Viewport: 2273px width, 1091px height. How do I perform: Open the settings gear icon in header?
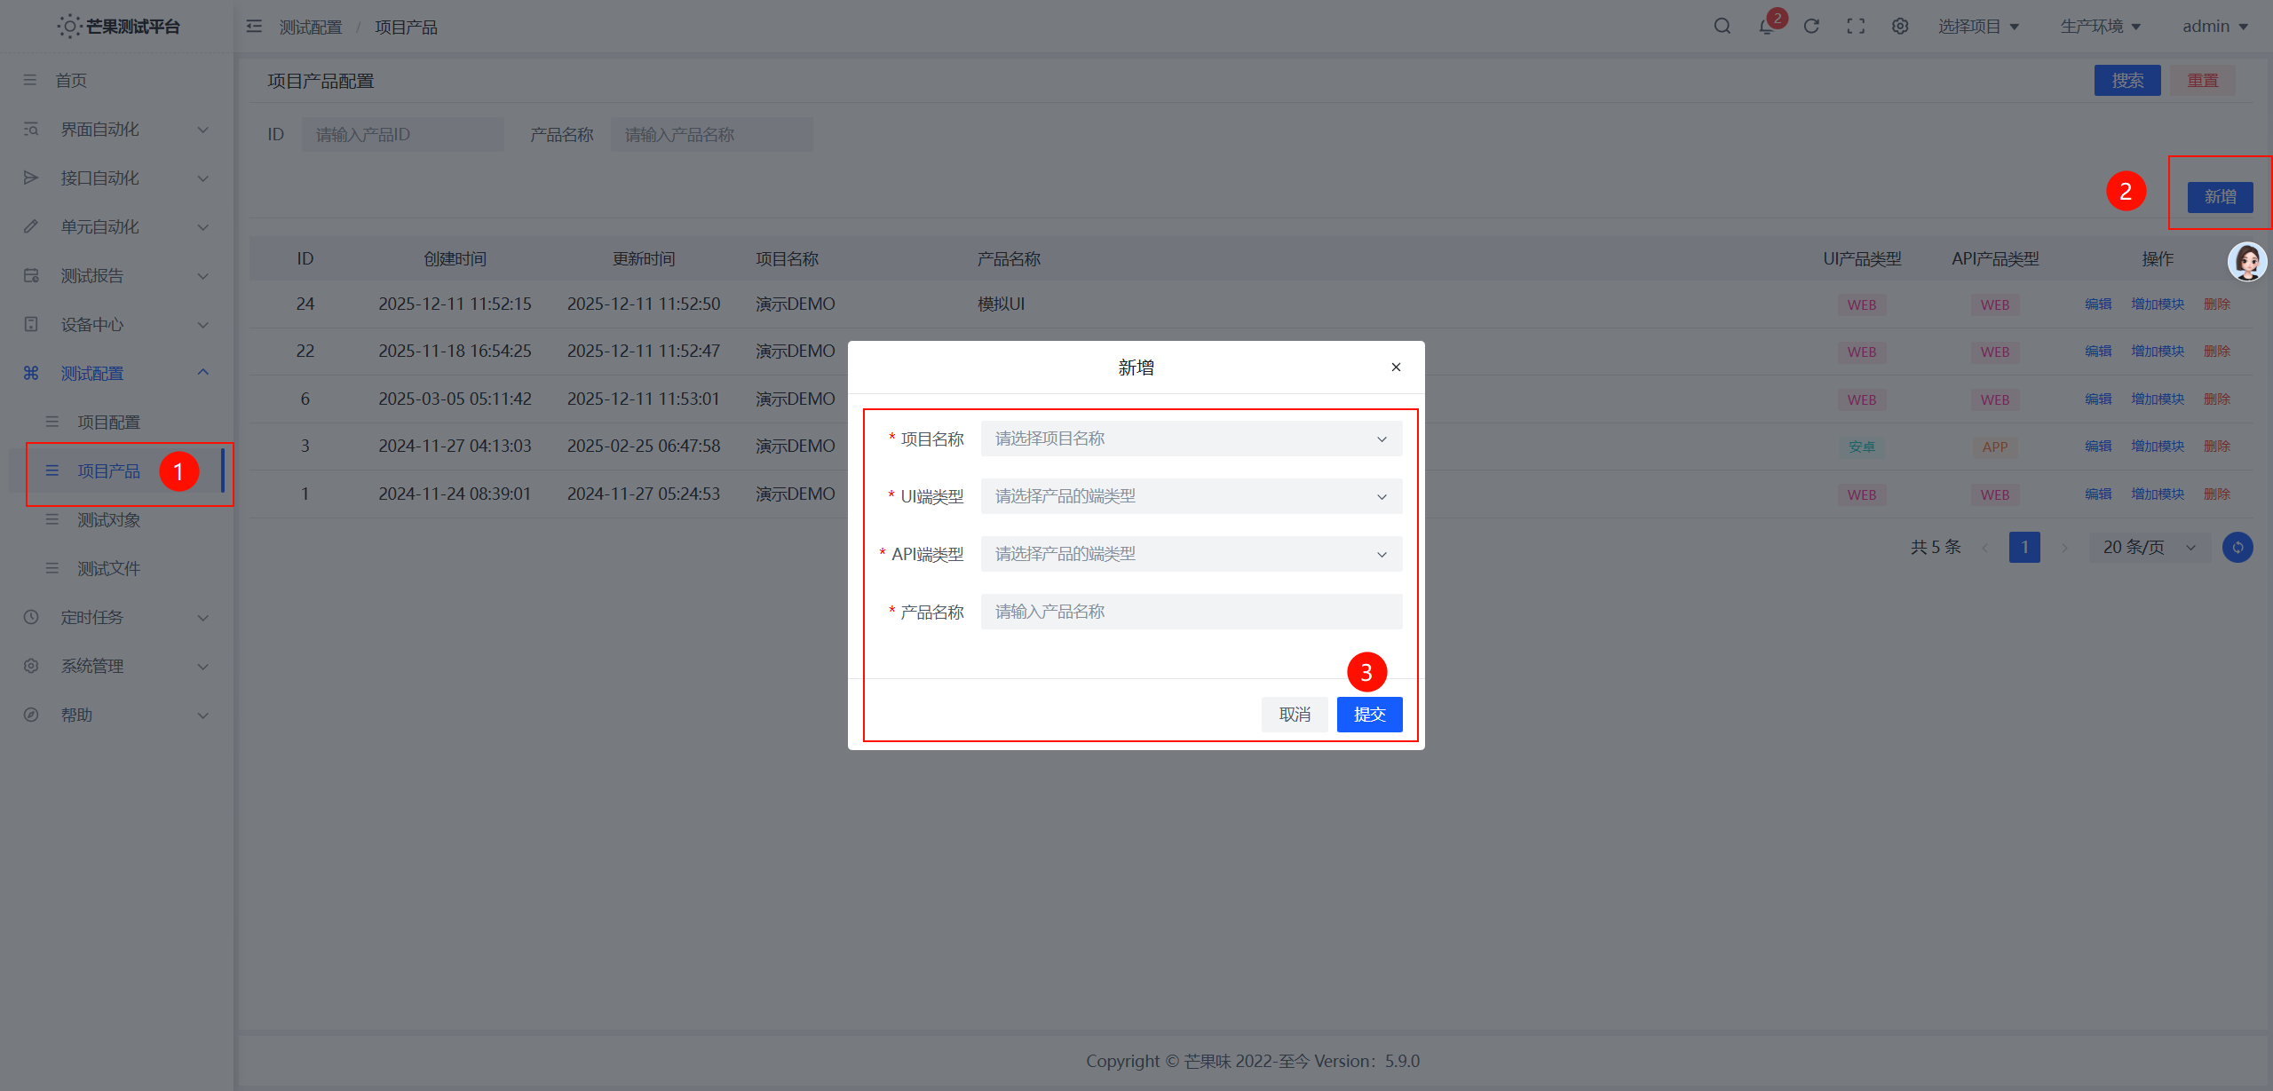[x=1900, y=27]
